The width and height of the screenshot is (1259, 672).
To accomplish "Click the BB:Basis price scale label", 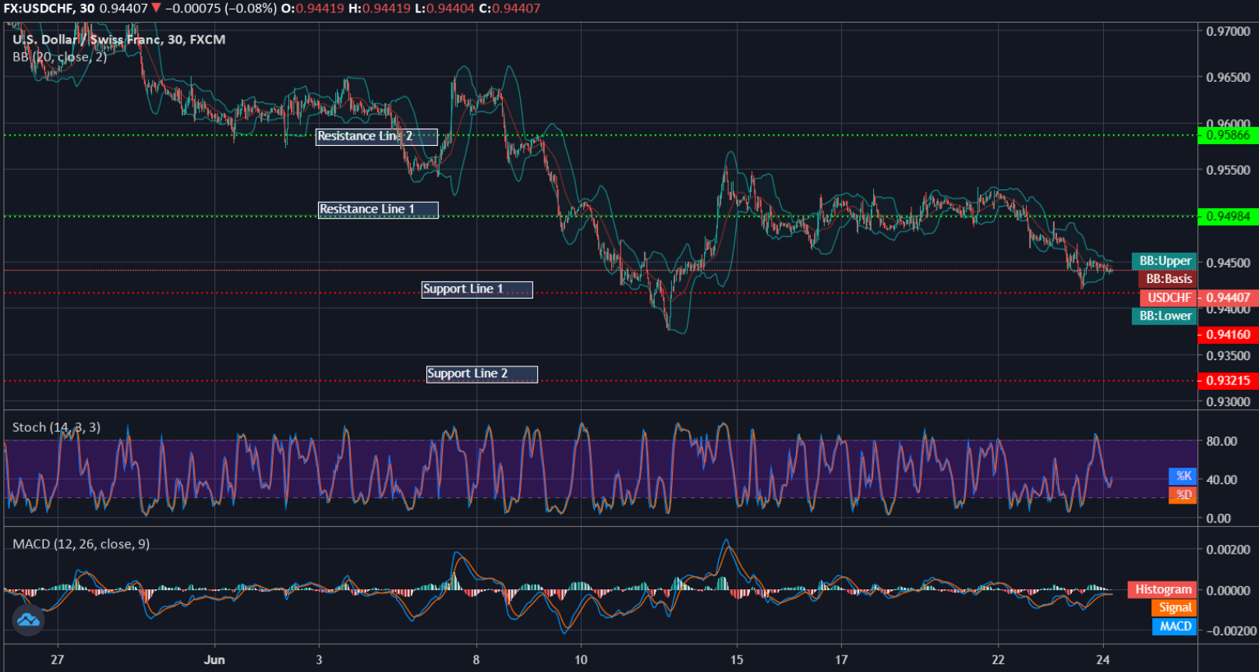I will point(1168,279).
